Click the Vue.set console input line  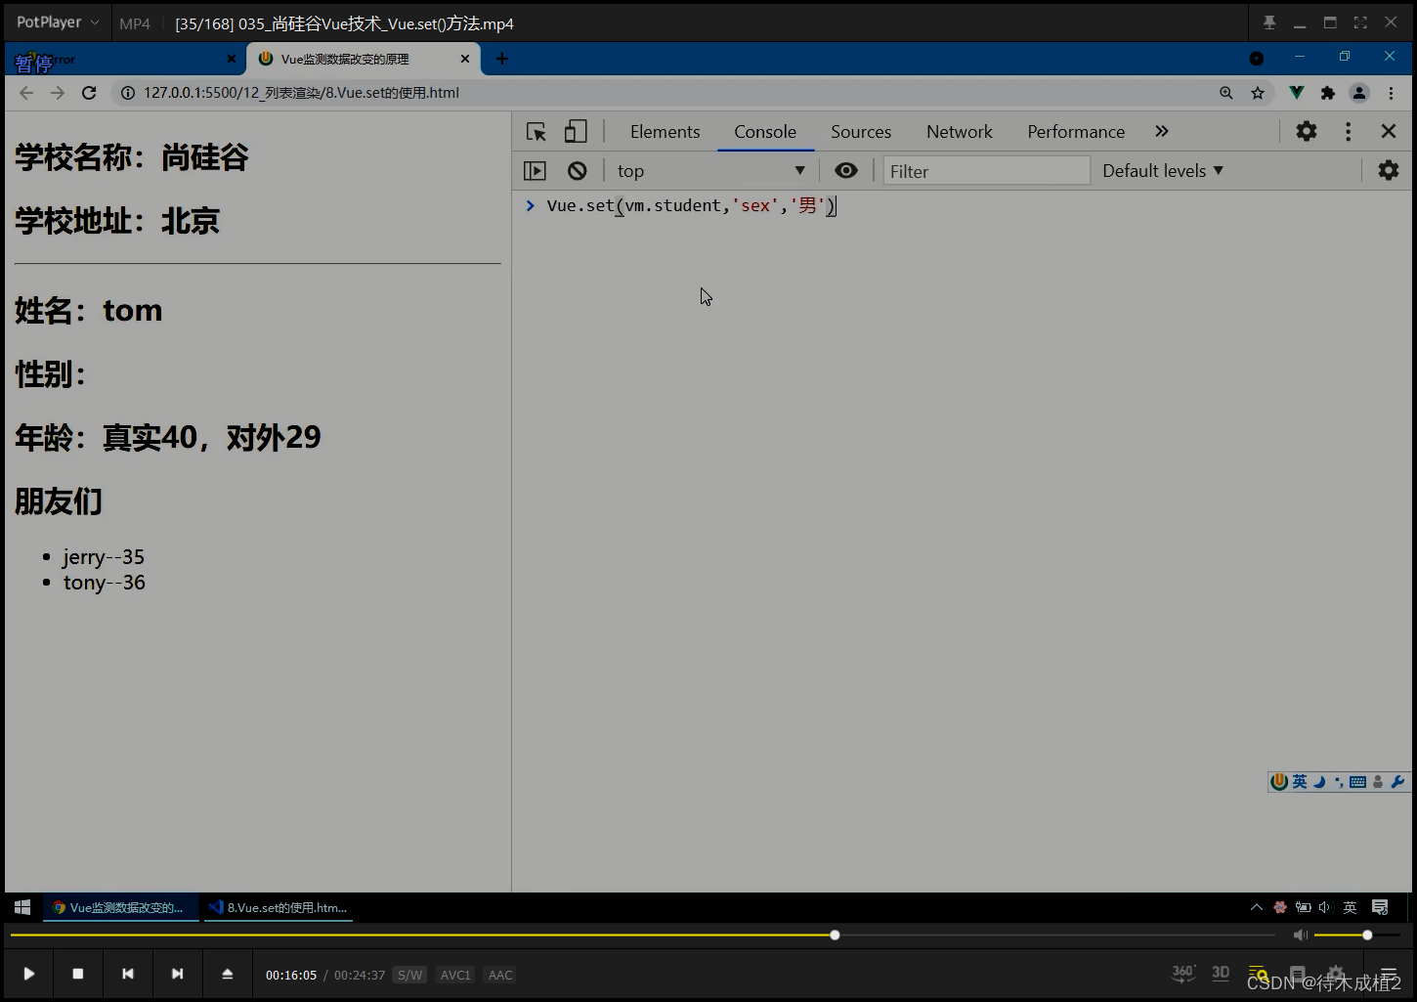(692, 206)
